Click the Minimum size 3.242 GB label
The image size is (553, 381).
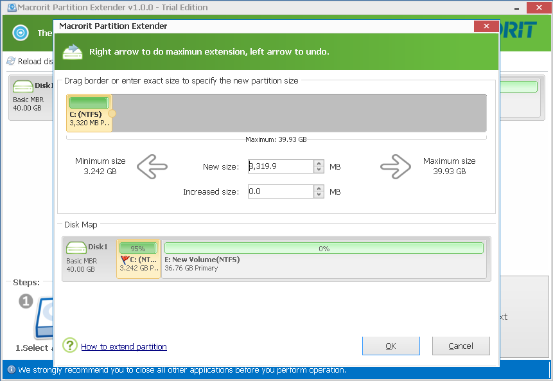pyautogui.click(x=100, y=166)
